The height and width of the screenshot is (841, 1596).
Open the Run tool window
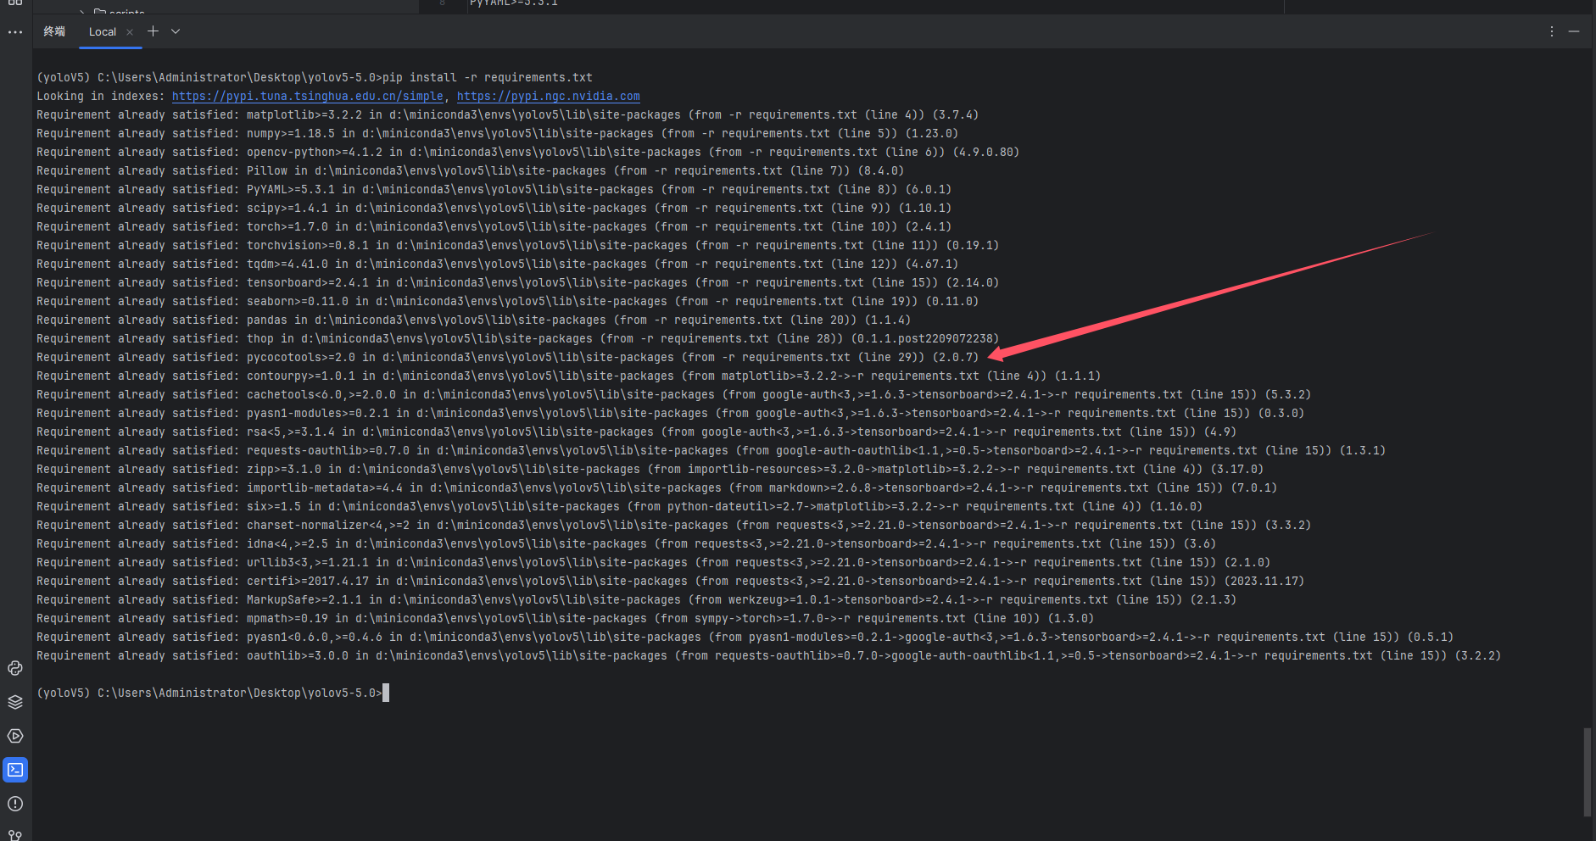(x=15, y=737)
